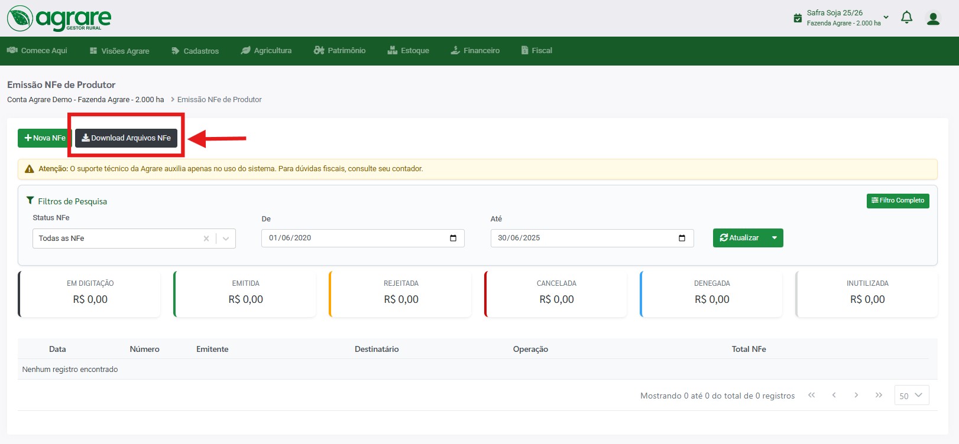Viewport: 959px width, 444px height.
Task: Select the EMITIDA status summary card
Action: (x=245, y=293)
